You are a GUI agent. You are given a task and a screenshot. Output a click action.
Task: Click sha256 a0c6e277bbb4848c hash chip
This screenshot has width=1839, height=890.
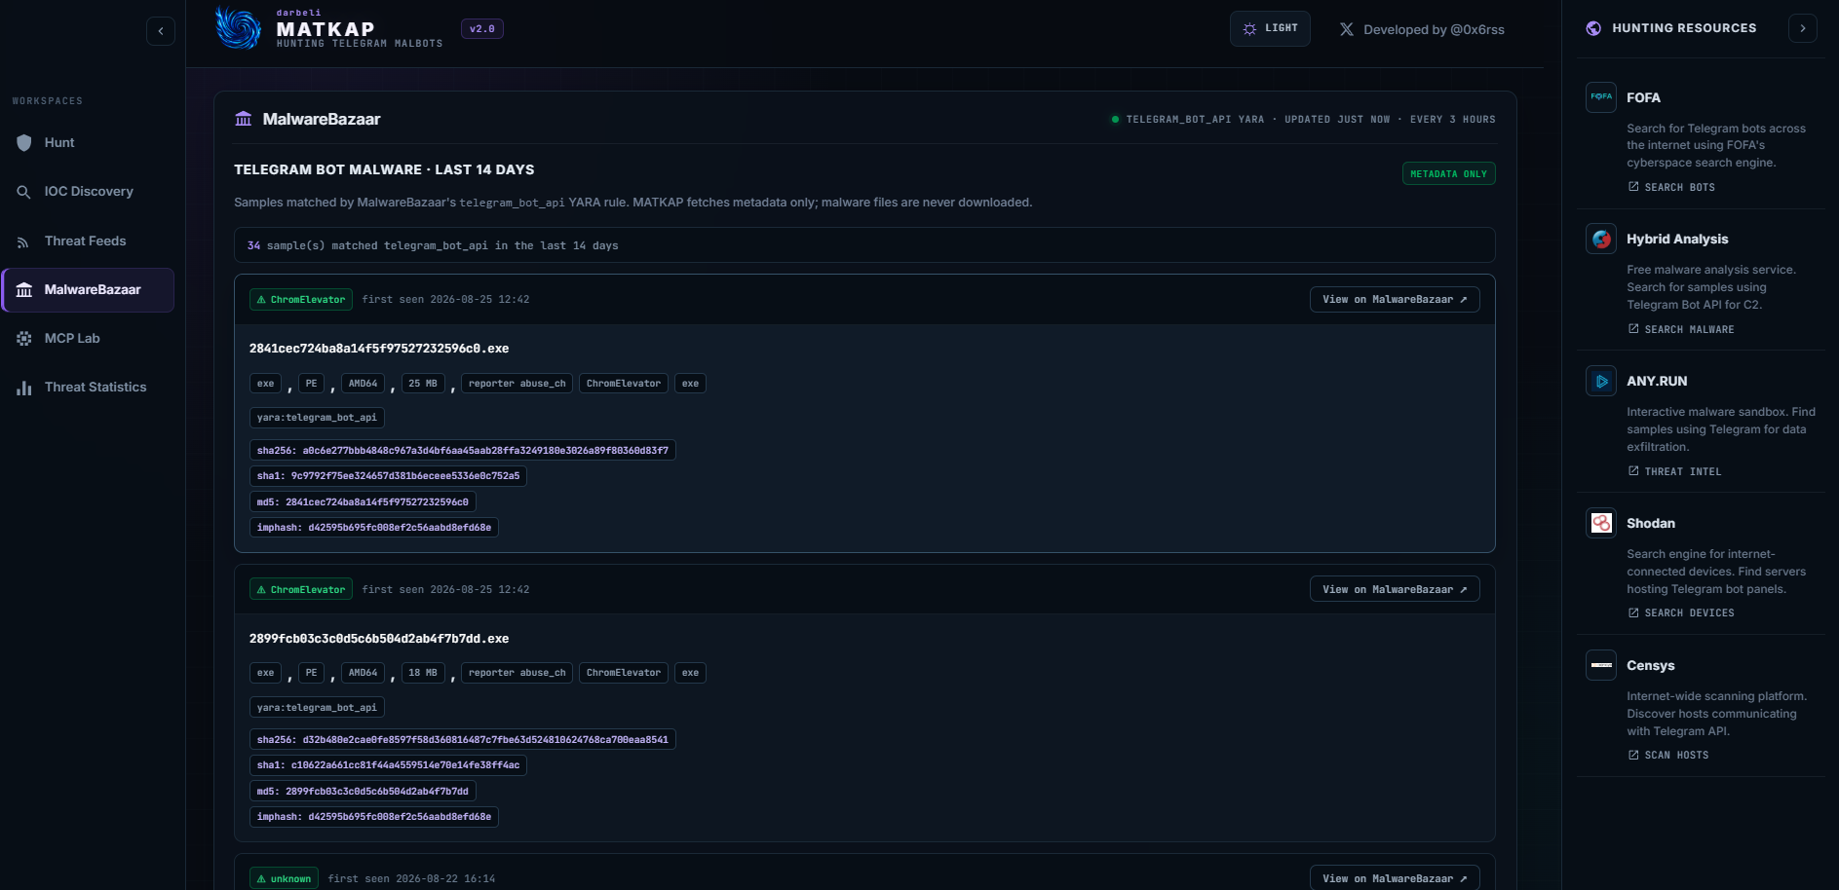463,451
